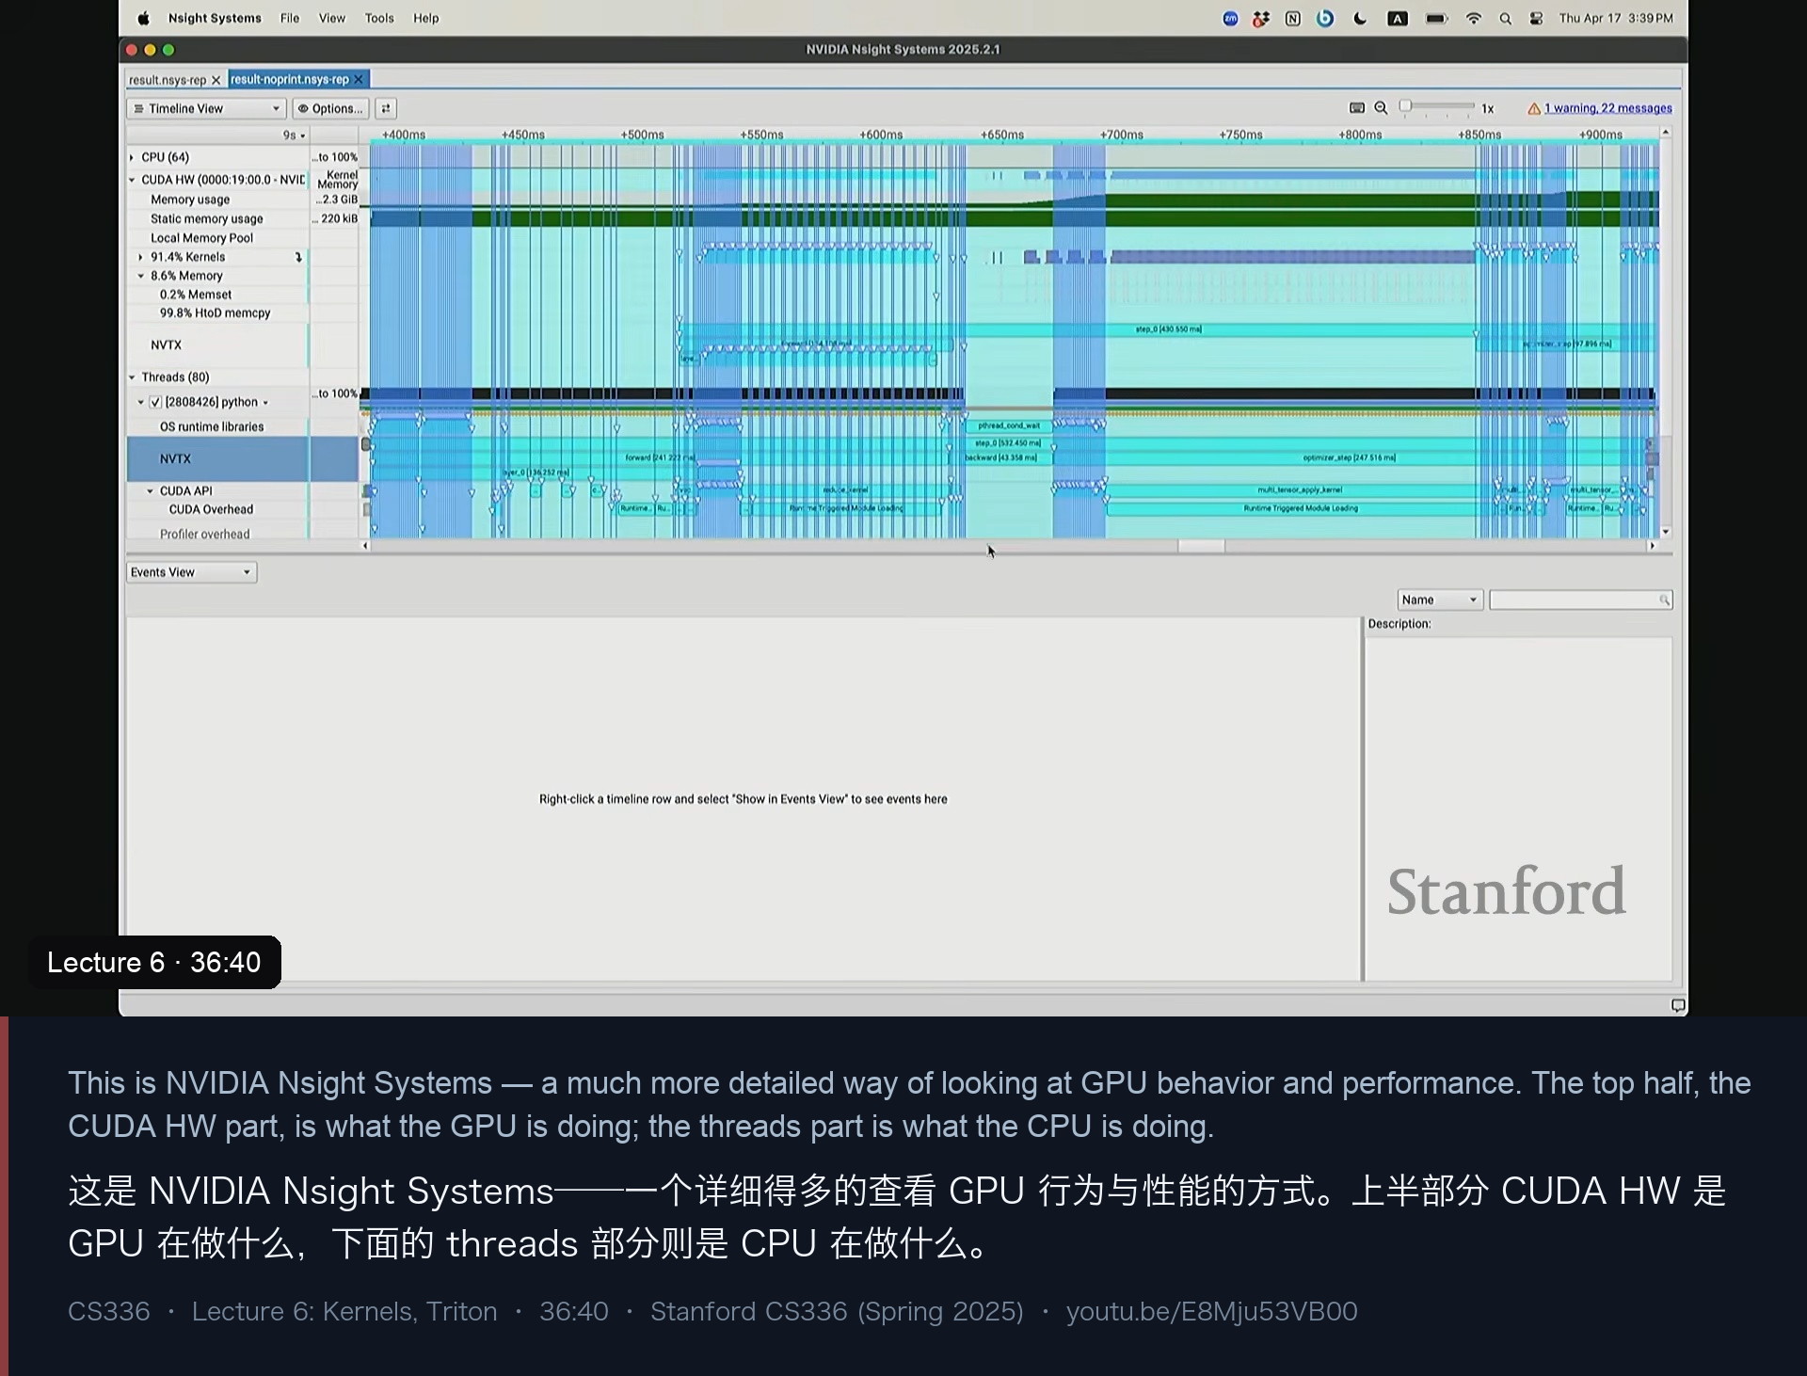Open the Tools menu
Viewport: 1807px width, 1376px height.
(379, 18)
